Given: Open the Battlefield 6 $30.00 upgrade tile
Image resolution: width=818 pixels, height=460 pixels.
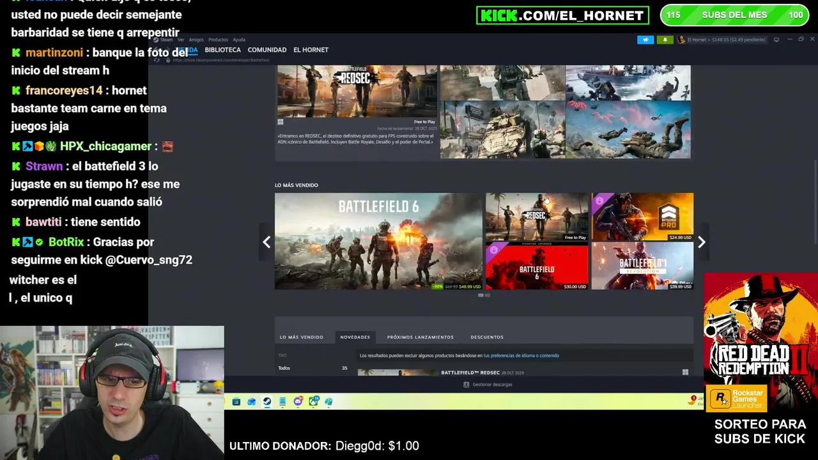Looking at the screenshot, I should (537, 266).
